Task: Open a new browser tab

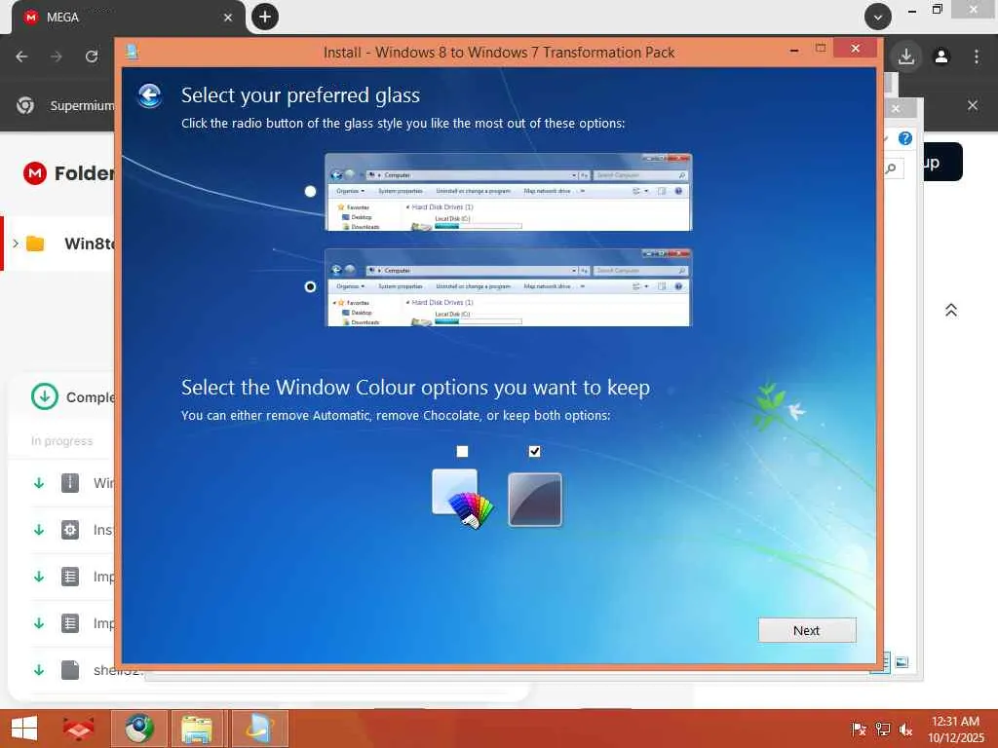Action: pyautogui.click(x=265, y=17)
